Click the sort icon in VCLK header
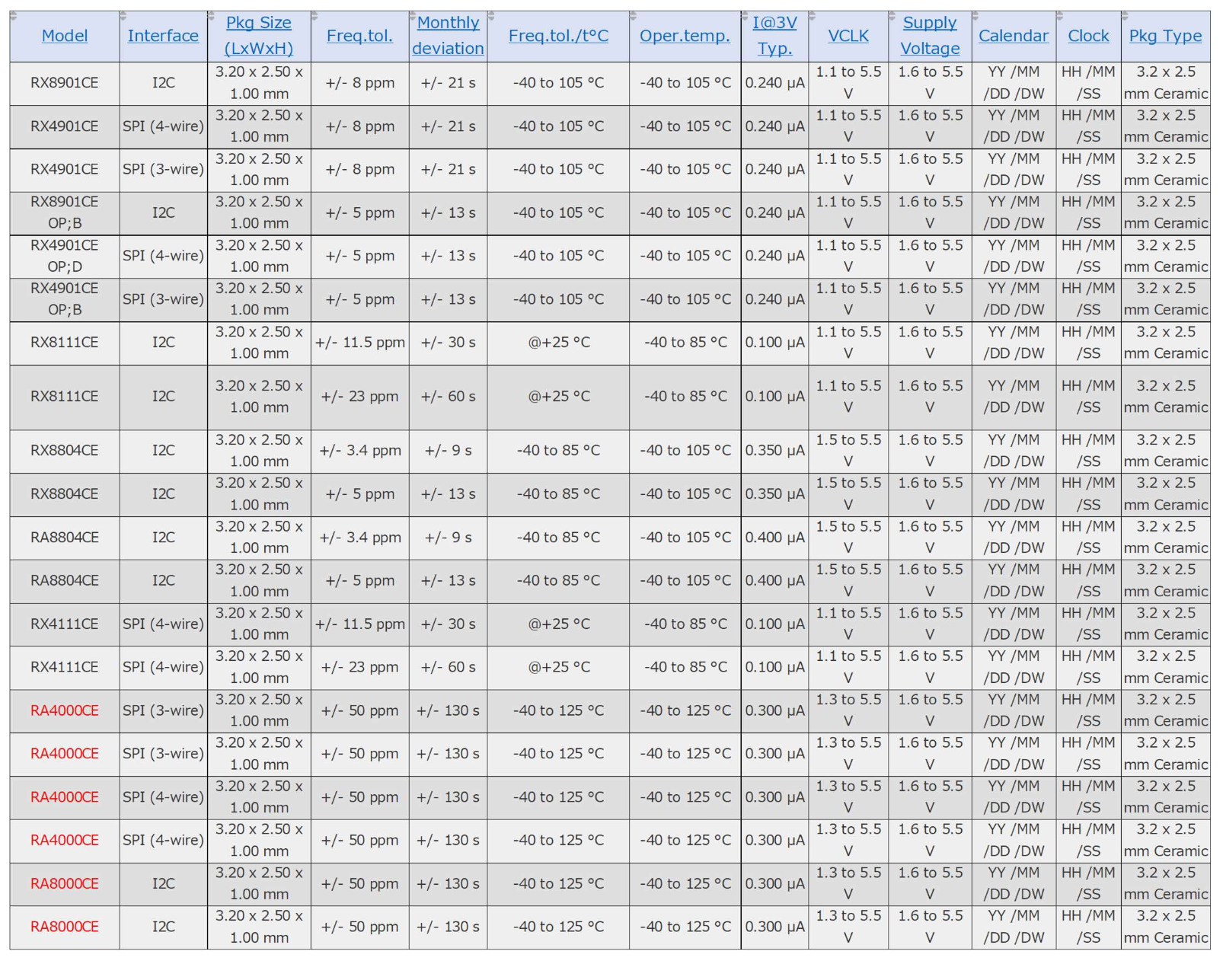1226x964 pixels. click(x=813, y=15)
